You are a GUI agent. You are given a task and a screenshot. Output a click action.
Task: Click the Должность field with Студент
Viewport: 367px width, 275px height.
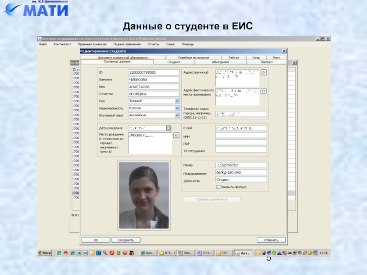241,180
